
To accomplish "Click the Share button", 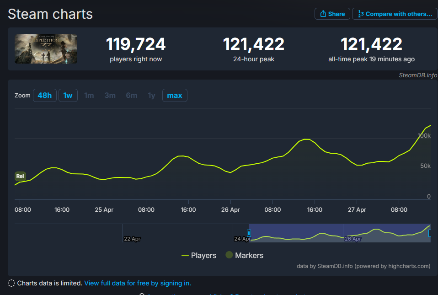I will tap(332, 14).
